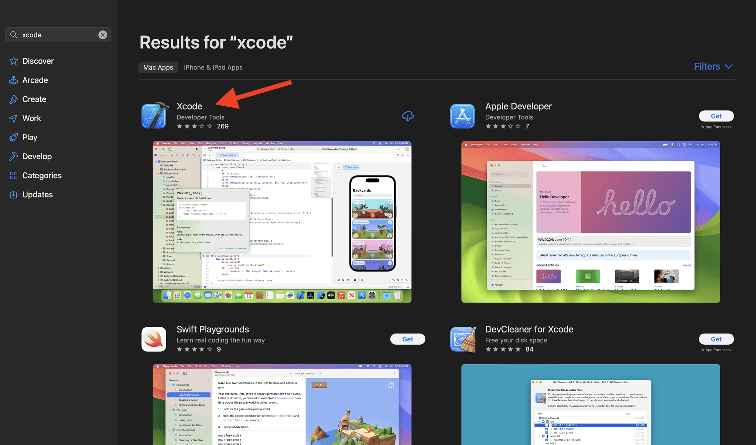Open the Develop category
The width and height of the screenshot is (756, 445).
pos(37,156)
